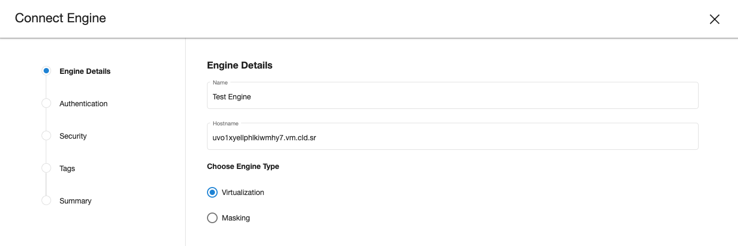Open the Engine Details step label
This screenshot has width=738, height=246.
tap(85, 71)
